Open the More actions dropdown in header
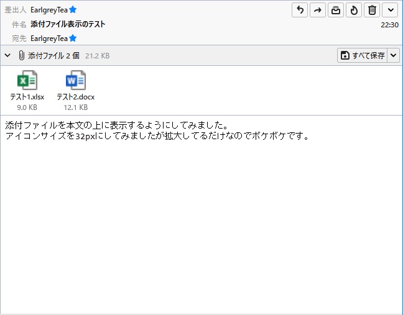This screenshot has height=315, width=403. (390, 10)
